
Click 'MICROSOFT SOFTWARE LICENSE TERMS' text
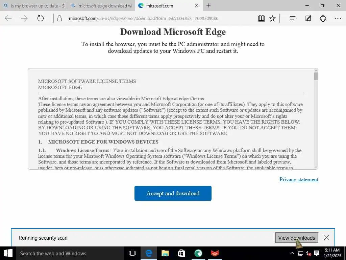[87, 81]
